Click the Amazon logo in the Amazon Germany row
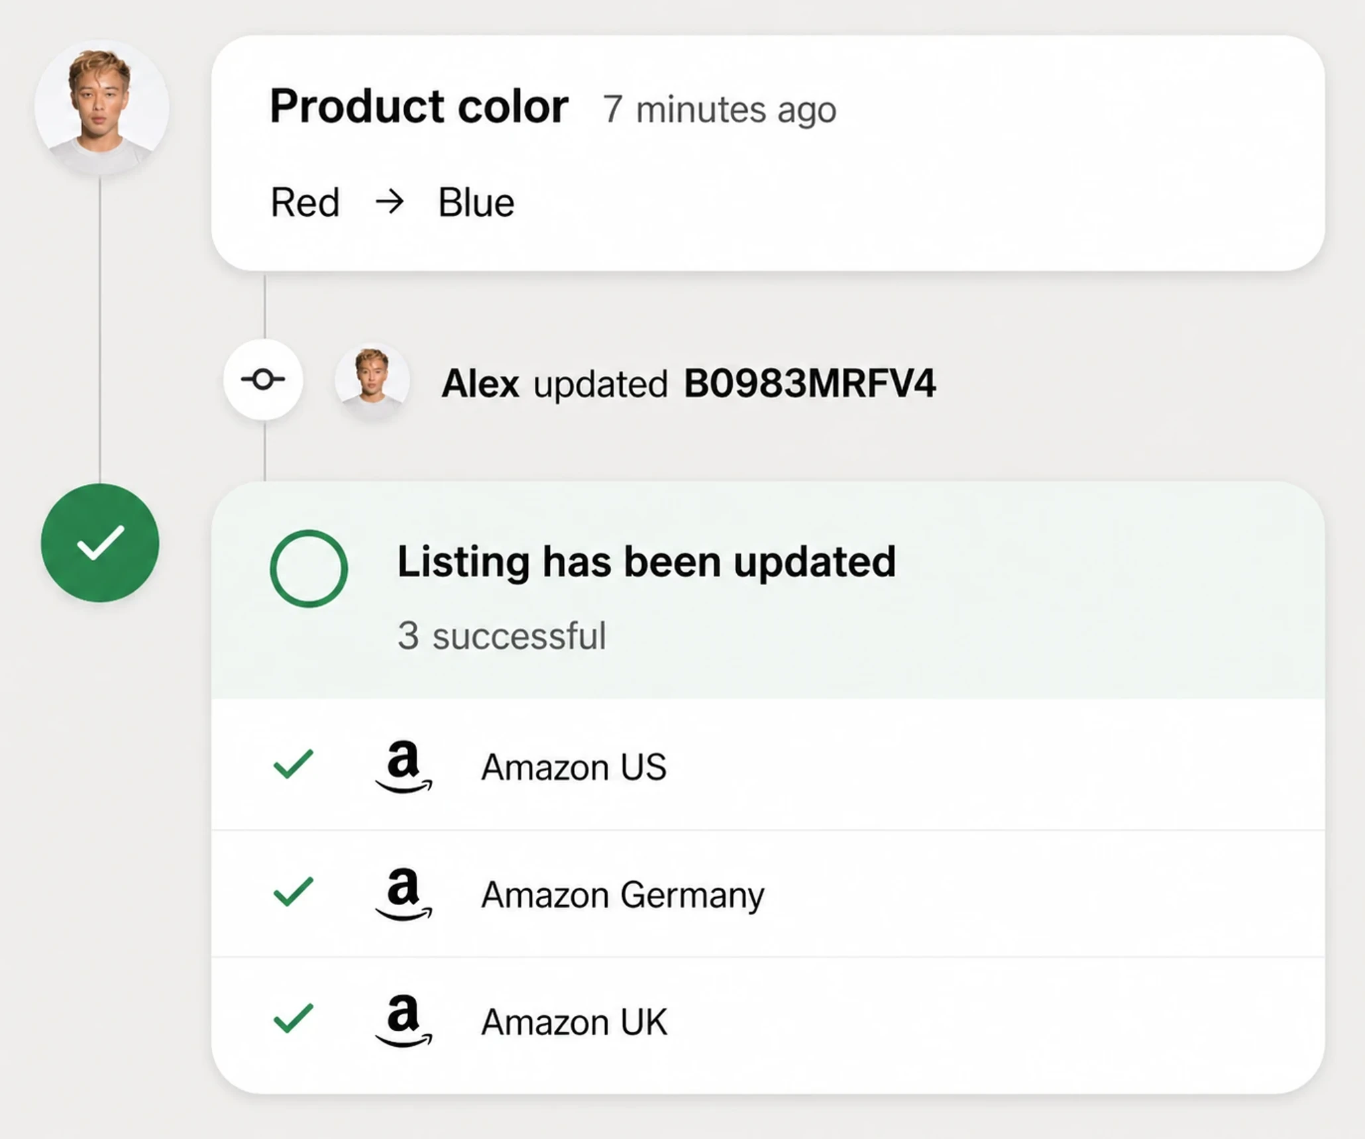The height and width of the screenshot is (1139, 1365). (x=404, y=893)
